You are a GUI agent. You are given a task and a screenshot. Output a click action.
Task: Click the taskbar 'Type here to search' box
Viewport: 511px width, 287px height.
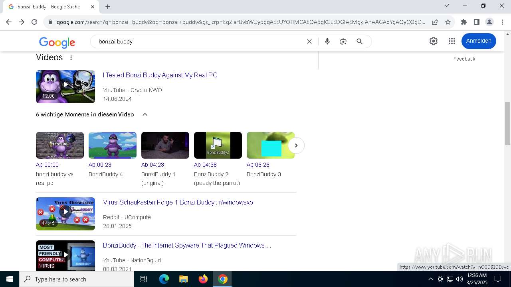coord(77,279)
